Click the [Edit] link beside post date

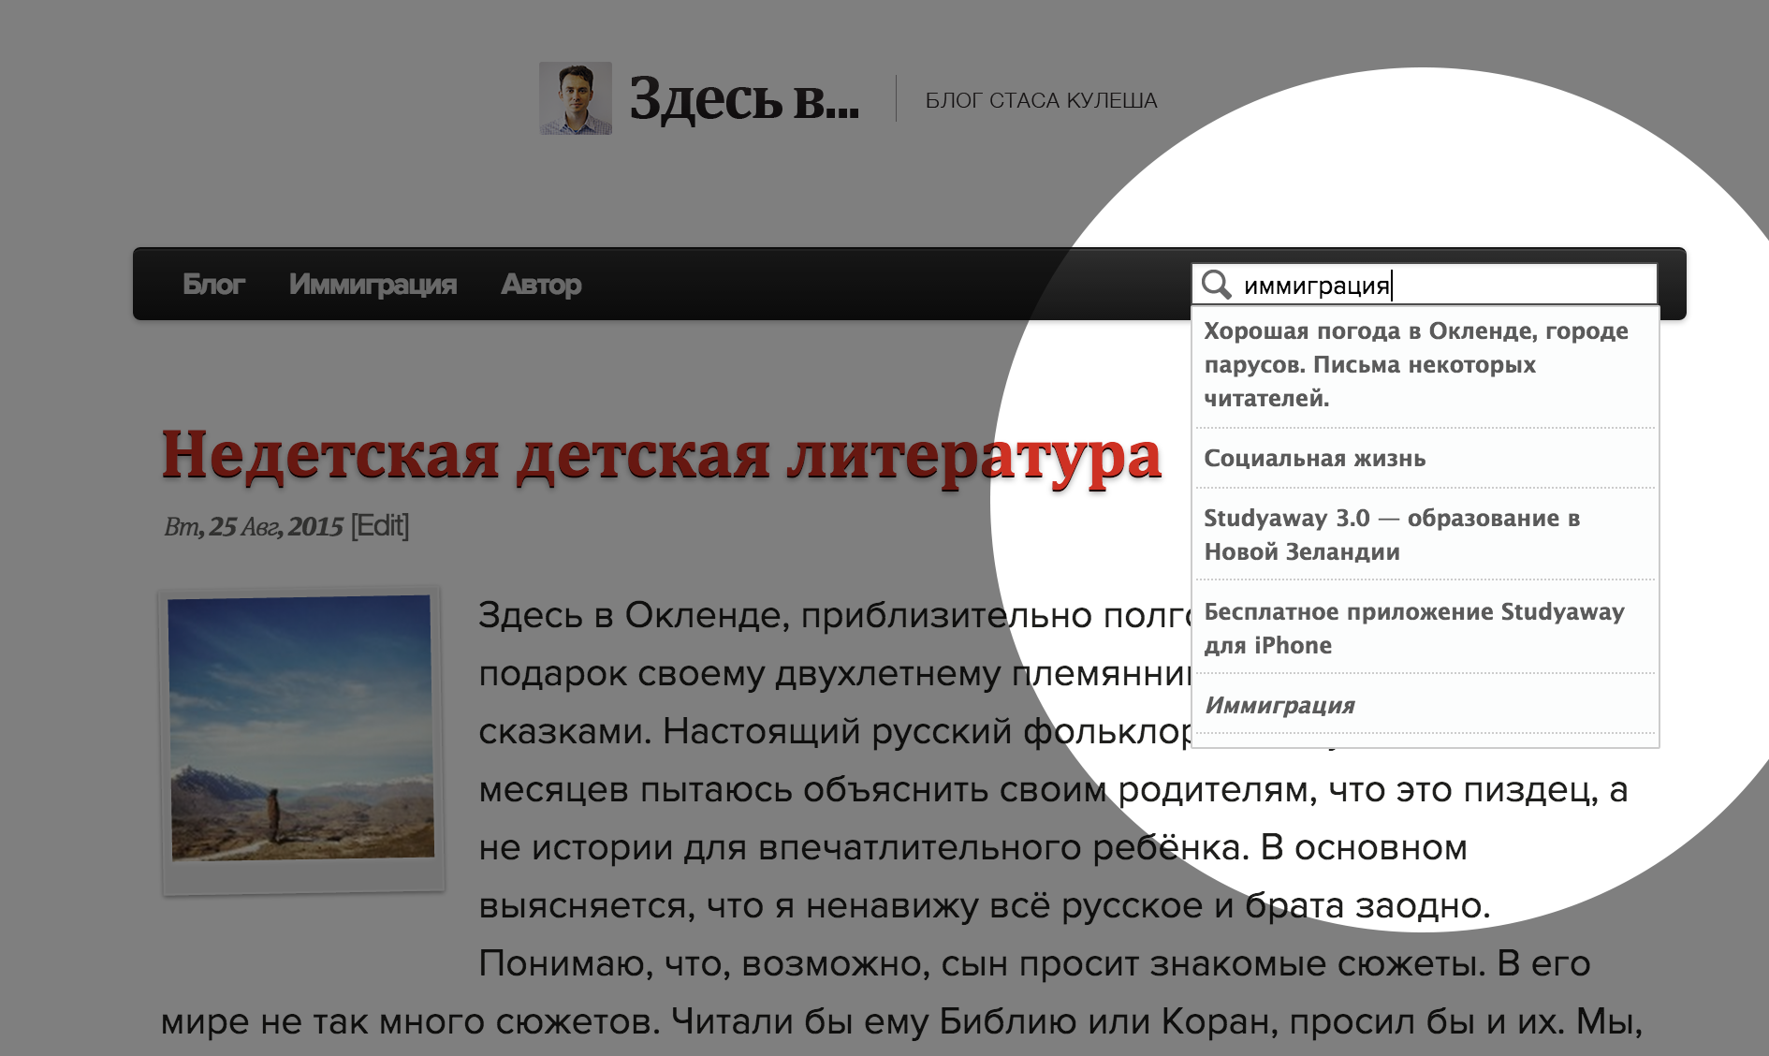tap(380, 526)
